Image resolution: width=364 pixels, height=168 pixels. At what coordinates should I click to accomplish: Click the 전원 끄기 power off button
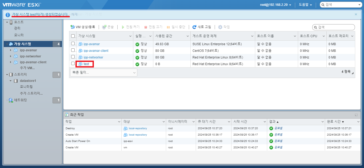pos(153,27)
